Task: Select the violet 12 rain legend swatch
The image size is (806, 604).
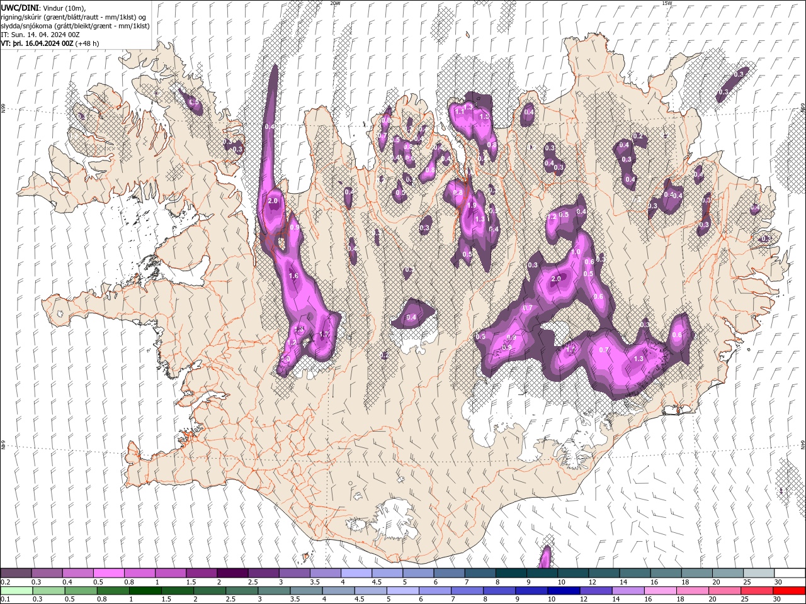Action: tap(596, 591)
